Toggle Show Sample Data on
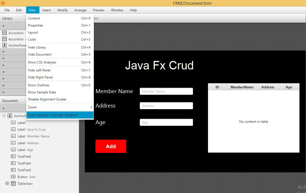This screenshot has width=306, height=193. pyautogui.click(x=42, y=92)
